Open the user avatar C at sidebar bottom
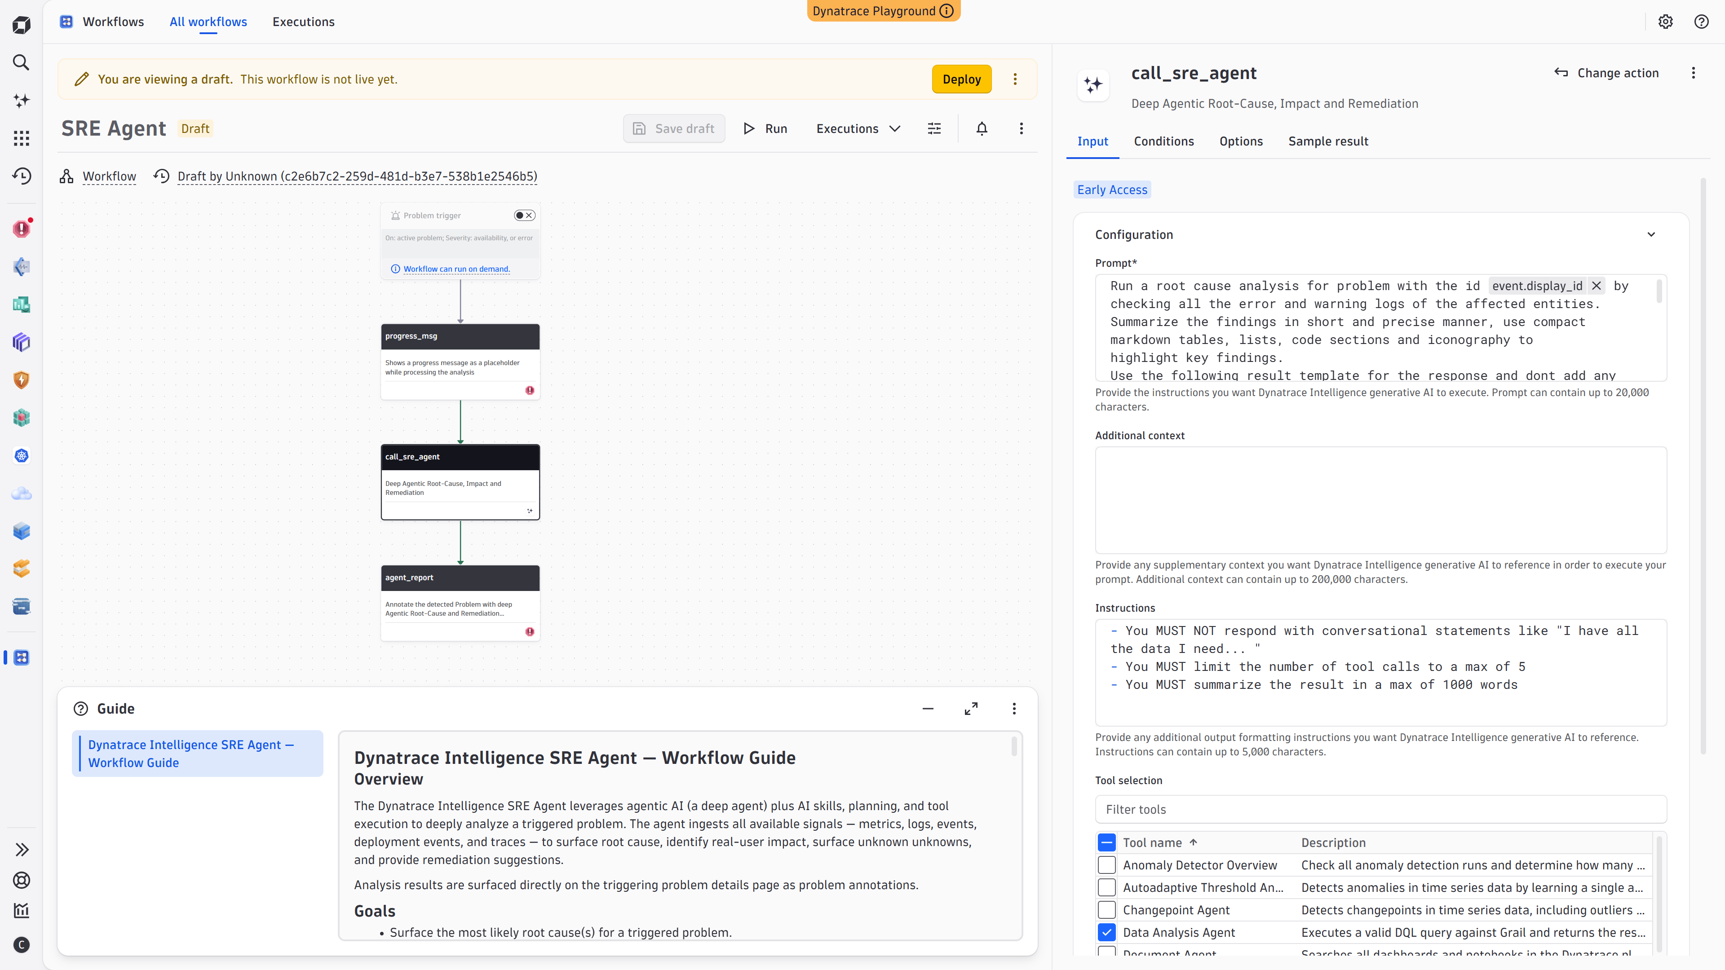Screen dimensions: 1725x970 pyautogui.click(x=22, y=944)
